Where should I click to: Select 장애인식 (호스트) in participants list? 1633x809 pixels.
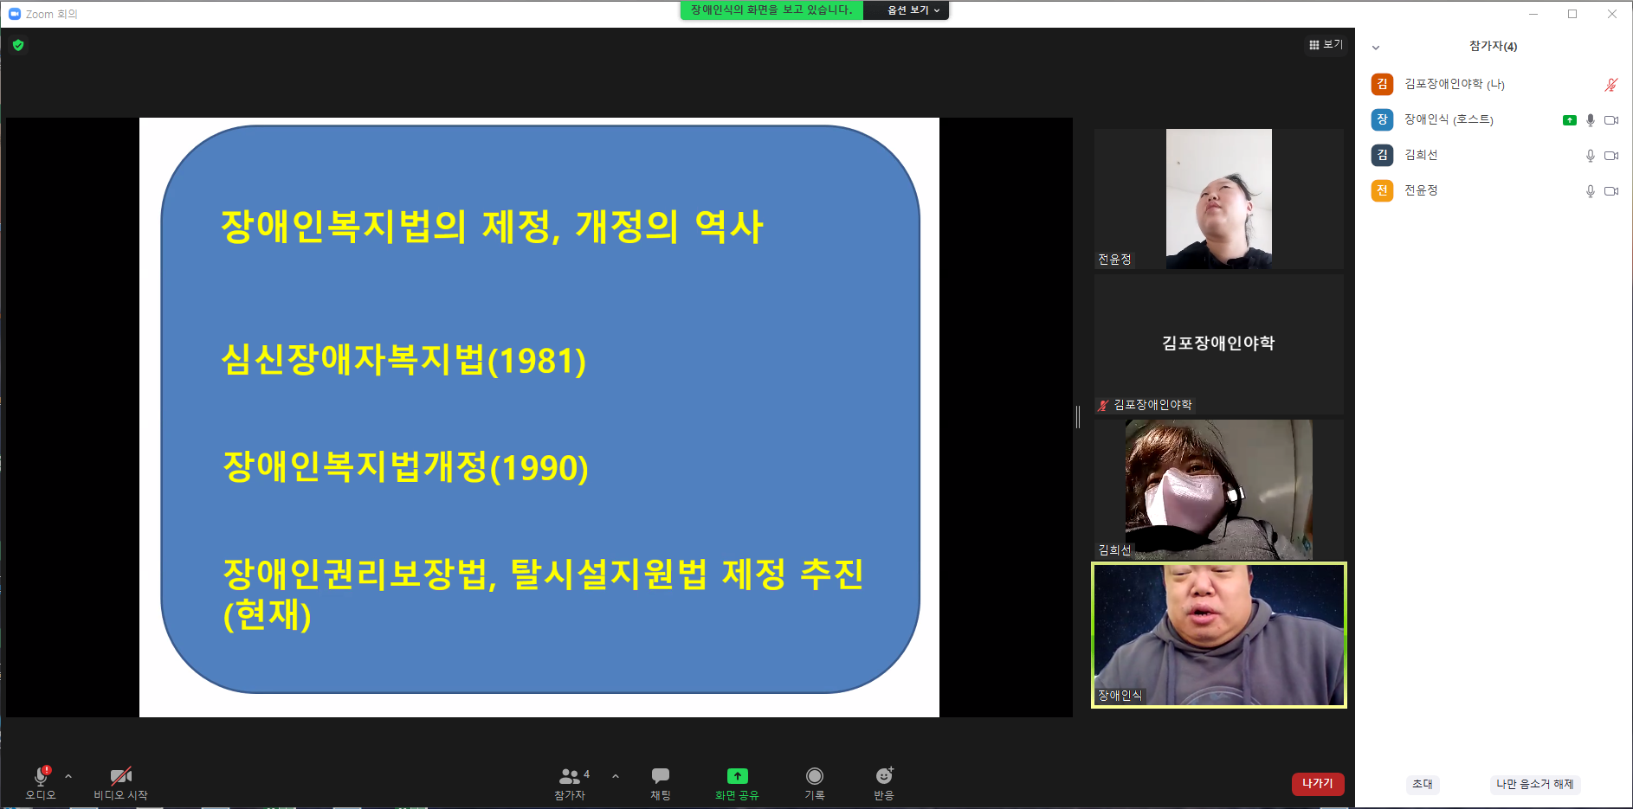1494,119
